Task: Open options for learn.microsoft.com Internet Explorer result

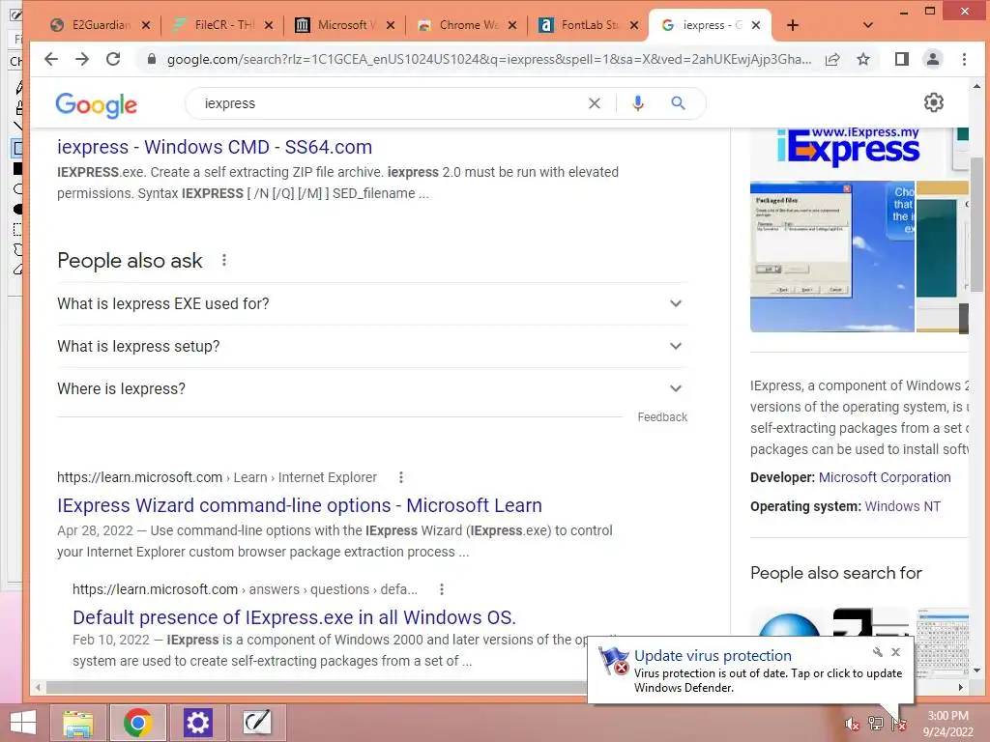Action: coord(401,477)
